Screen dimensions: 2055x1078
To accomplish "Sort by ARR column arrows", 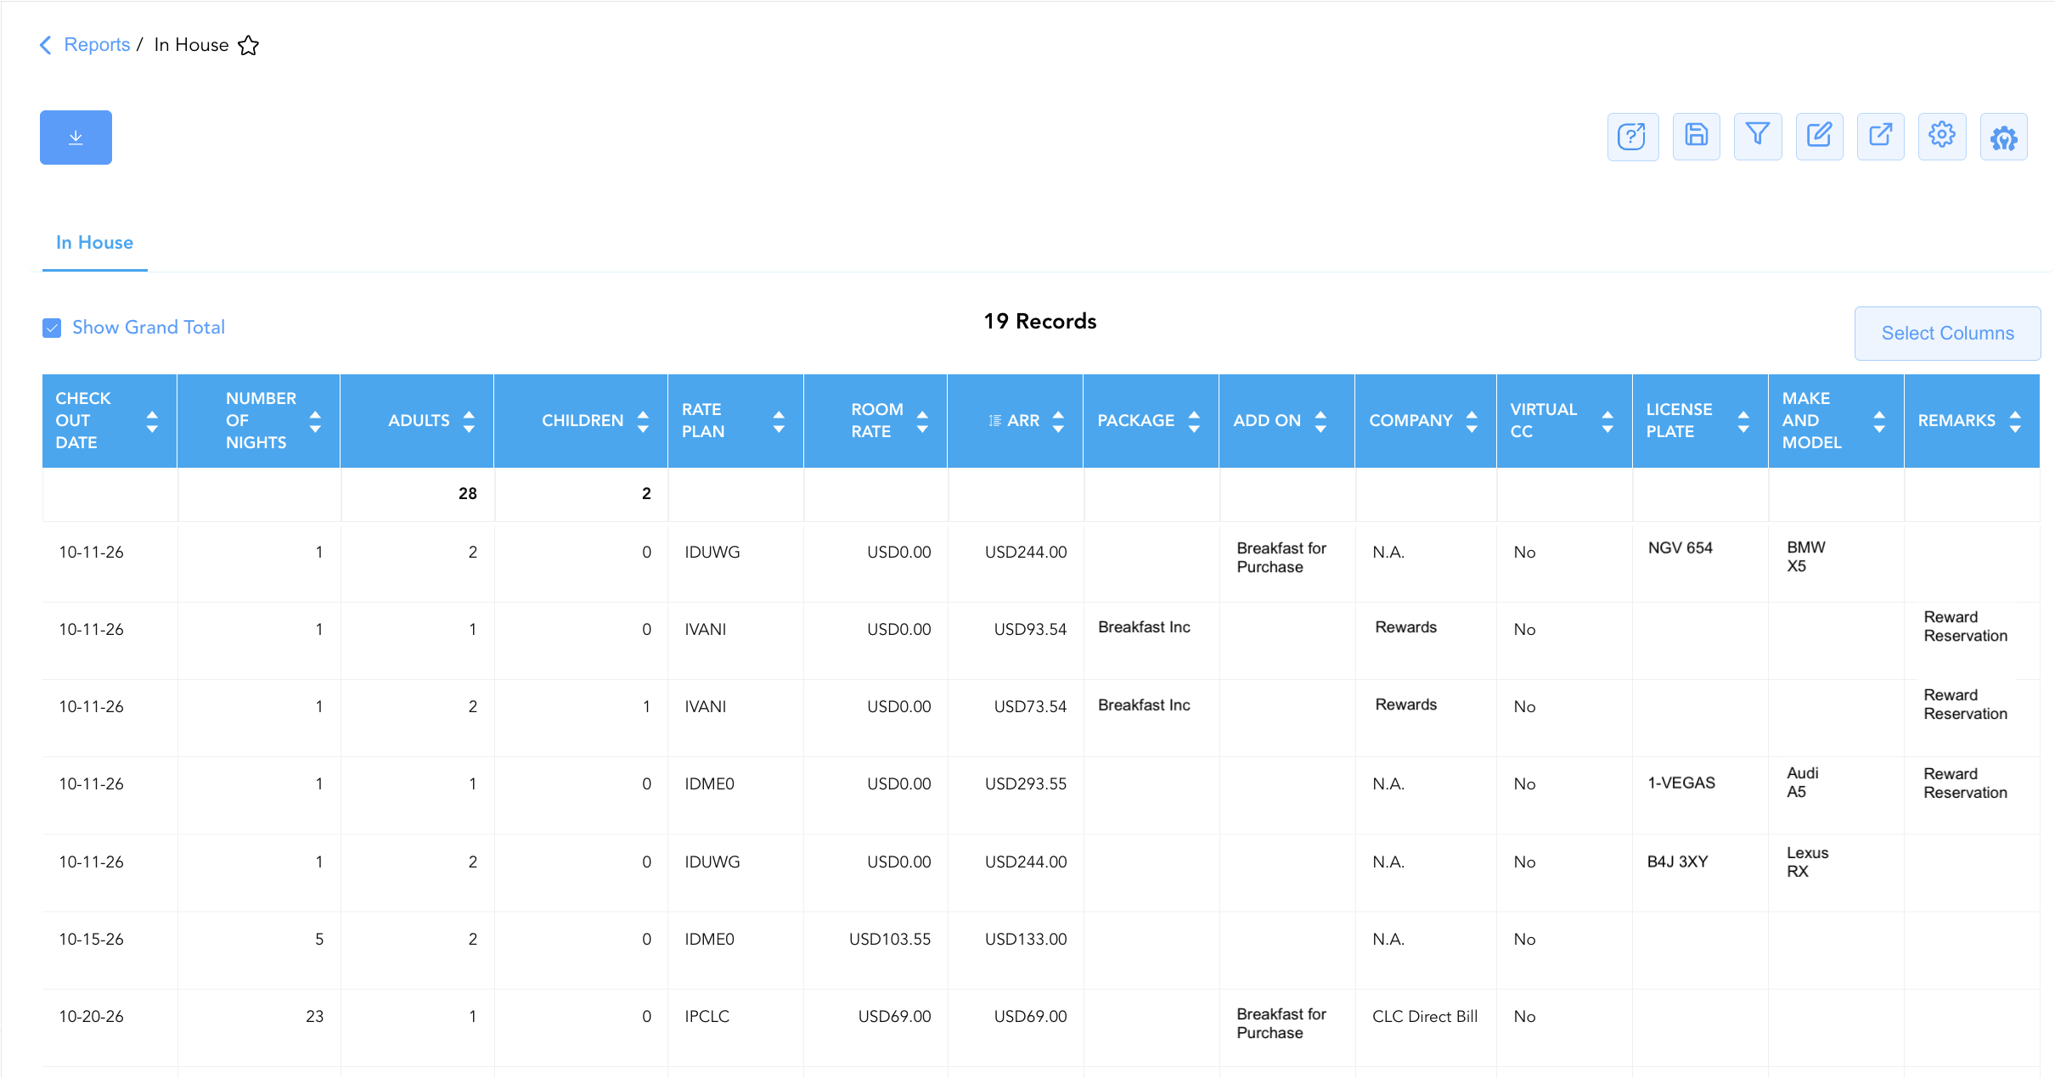I will point(1058,421).
